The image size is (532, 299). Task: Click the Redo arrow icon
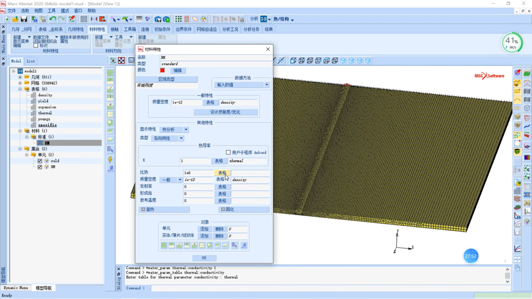pos(61,19)
